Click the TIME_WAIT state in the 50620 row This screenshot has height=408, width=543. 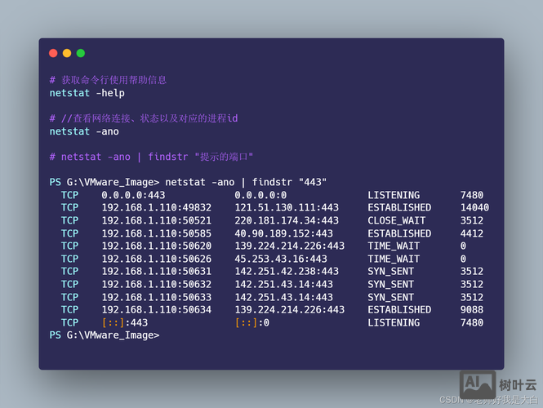(394, 246)
